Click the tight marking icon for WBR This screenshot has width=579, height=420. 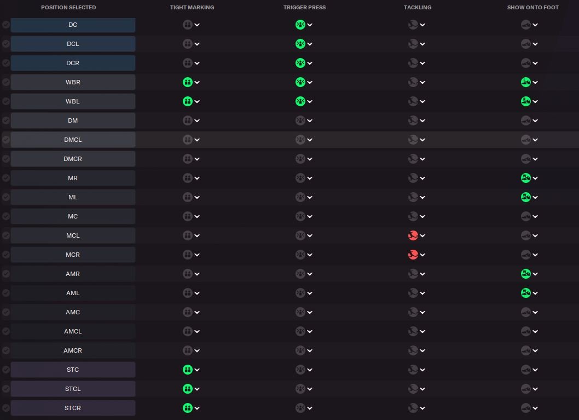(187, 82)
